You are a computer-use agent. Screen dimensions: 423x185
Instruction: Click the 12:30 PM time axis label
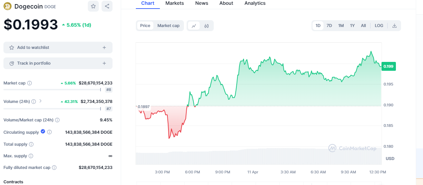tap(377, 172)
